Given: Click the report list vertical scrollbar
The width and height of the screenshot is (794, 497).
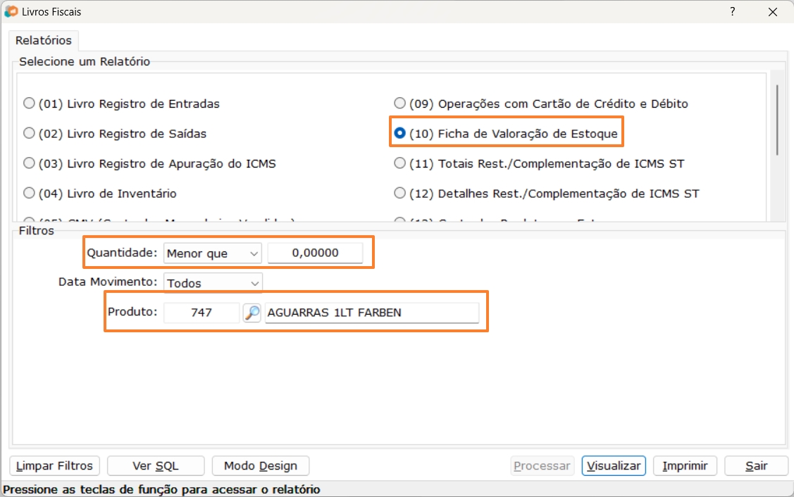Looking at the screenshot, I should tap(777, 120).
